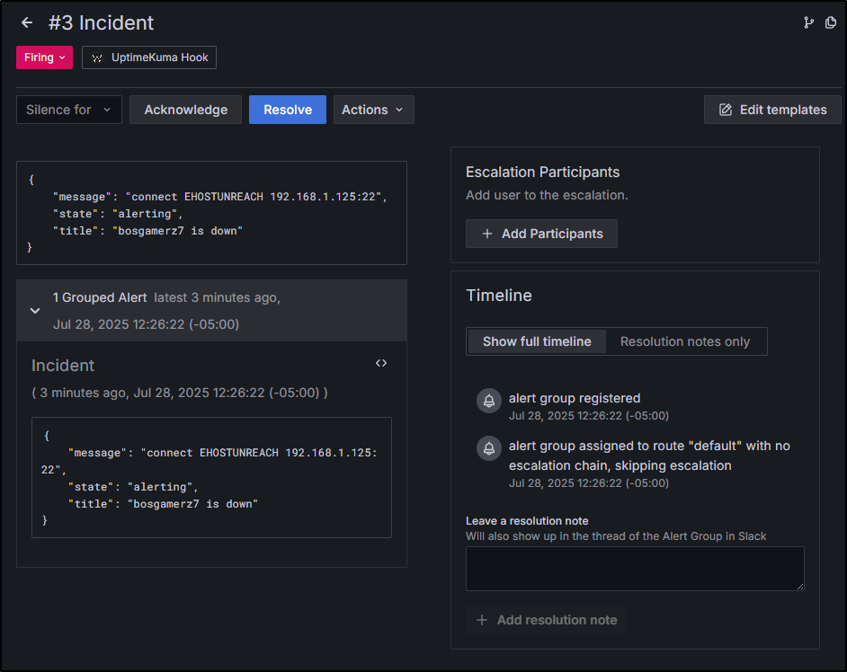Image resolution: width=847 pixels, height=672 pixels.
Task: Resolve the incident
Action: click(x=288, y=110)
